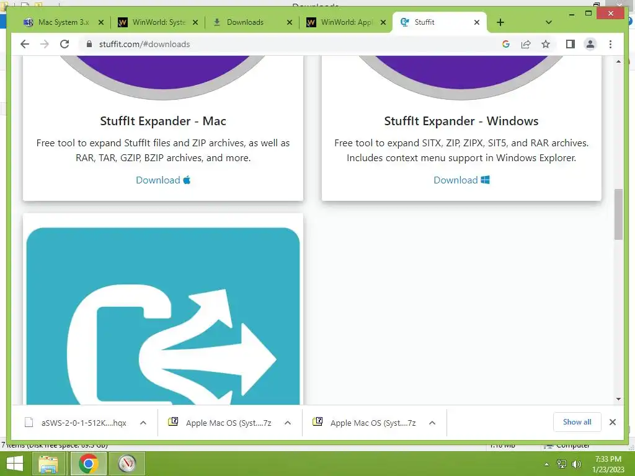Bookmark this tab with the star icon
This screenshot has height=476, width=635.
point(546,44)
